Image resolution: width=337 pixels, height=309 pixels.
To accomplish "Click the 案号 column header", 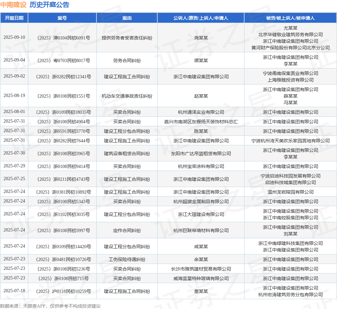I will [x=62, y=18].
